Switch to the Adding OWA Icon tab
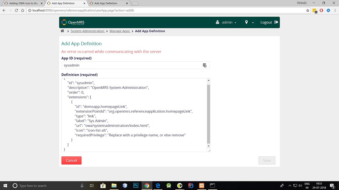 click(x=23, y=3)
